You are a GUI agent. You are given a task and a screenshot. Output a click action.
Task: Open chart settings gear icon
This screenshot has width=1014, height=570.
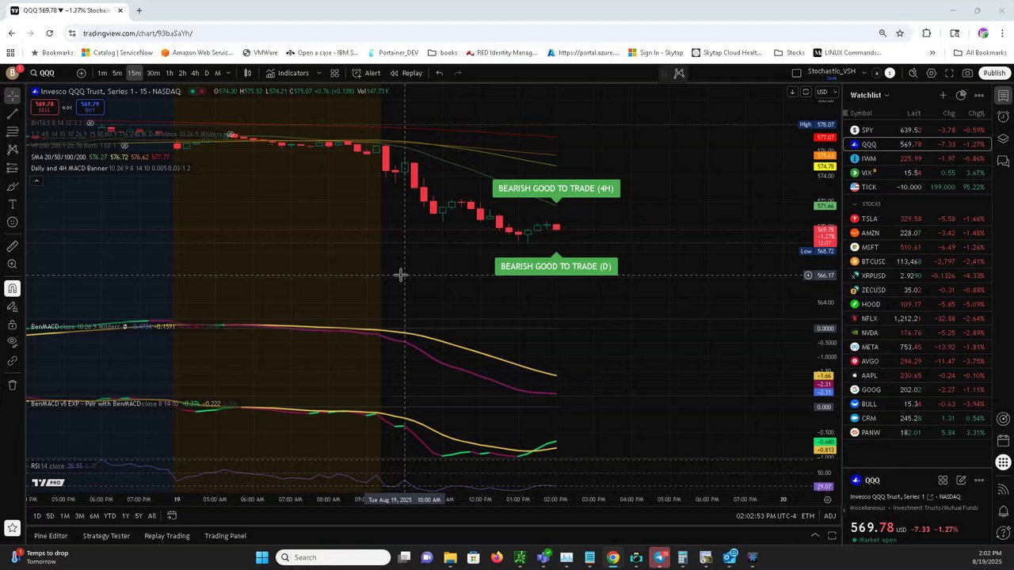(931, 73)
